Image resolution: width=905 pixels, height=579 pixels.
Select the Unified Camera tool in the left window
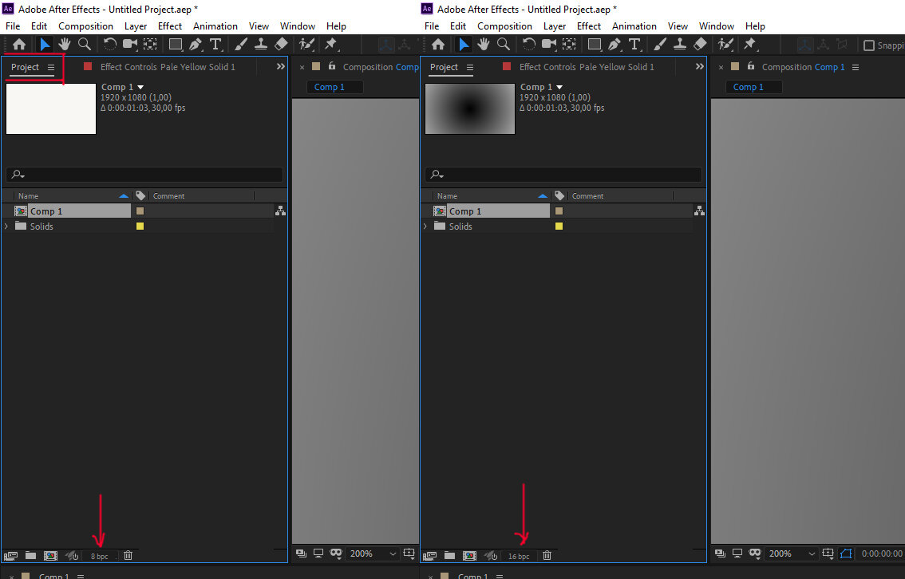[x=130, y=45]
